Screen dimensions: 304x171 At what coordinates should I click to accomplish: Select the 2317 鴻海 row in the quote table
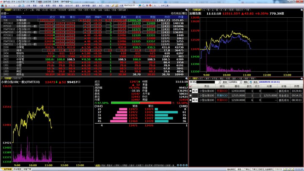(94, 50)
